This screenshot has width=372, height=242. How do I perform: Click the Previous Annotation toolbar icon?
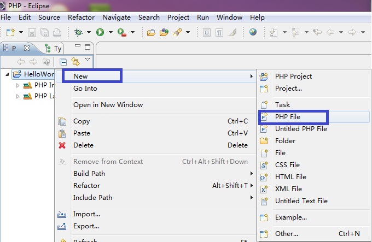pyautogui.click(x=295, y=32)
